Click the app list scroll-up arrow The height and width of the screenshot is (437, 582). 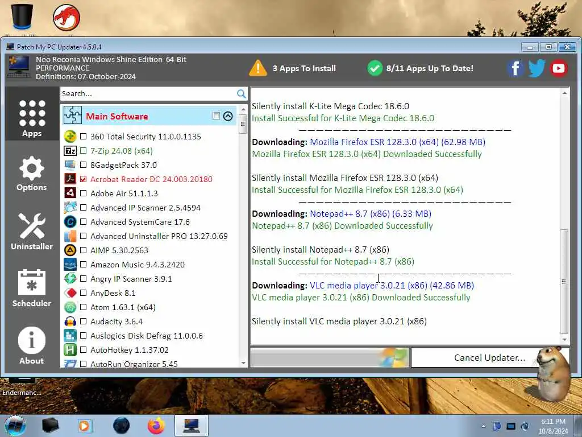click(243, 110)
